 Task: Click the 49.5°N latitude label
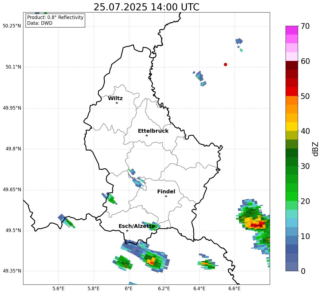[x=13, y=230]
